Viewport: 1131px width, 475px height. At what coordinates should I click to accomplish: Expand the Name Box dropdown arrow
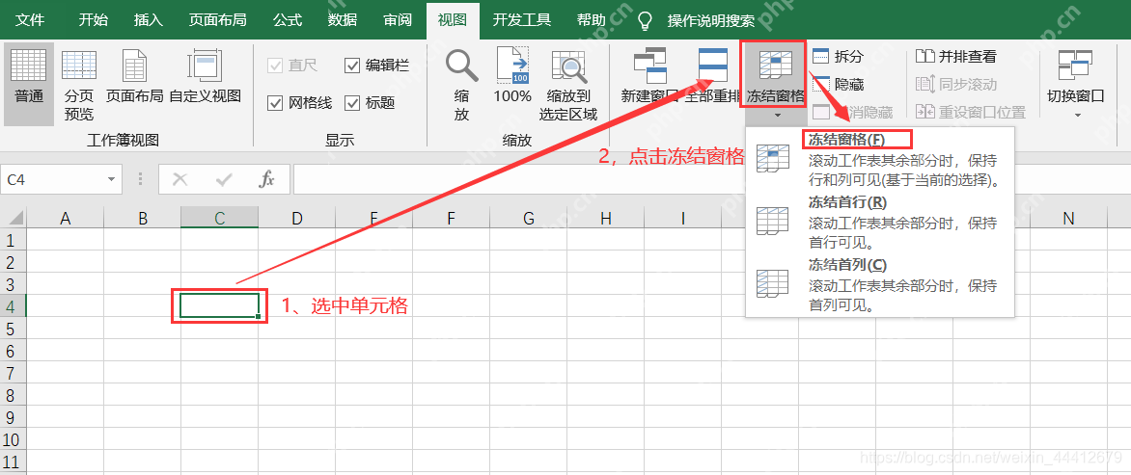coord(111,179)
